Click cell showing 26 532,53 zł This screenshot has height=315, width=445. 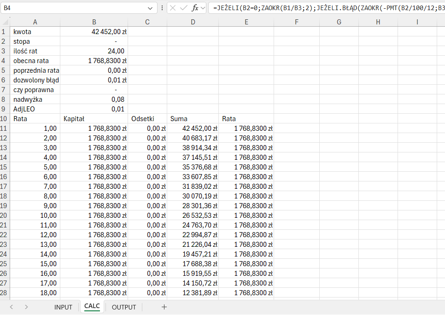pos(193,215)
